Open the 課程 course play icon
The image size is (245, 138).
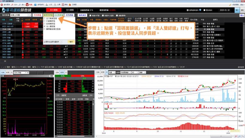[x=63, y=5]
